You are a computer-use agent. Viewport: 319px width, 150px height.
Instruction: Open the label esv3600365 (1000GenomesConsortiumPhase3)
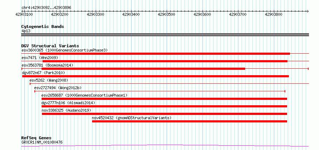click(65, 50)
